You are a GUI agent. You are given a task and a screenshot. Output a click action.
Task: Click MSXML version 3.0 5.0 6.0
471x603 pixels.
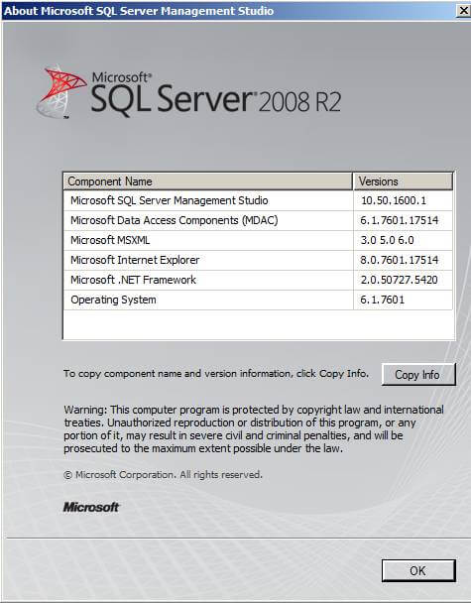[387, 240]
